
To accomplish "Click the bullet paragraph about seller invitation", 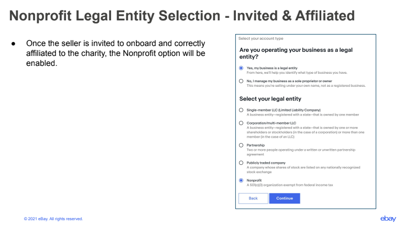I will click(116, 53).
